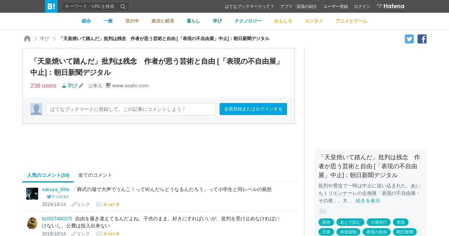Open ユーザー登録 link

click(x=336, y=6)
